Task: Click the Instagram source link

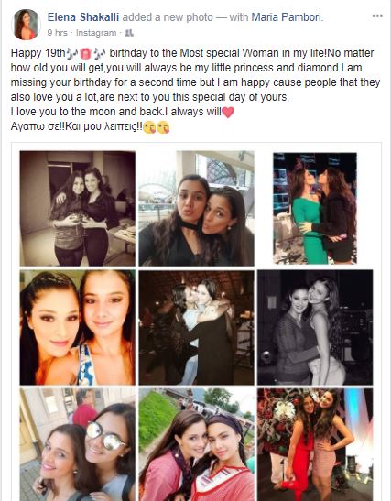Action: (96, 33)
